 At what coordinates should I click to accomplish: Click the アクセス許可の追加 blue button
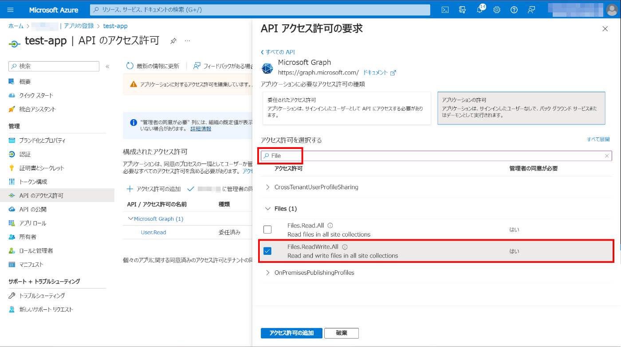291,333
